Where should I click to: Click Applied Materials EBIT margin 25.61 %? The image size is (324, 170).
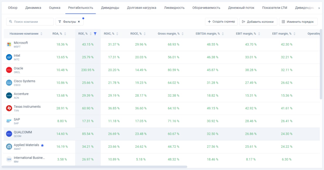[251, 147]
